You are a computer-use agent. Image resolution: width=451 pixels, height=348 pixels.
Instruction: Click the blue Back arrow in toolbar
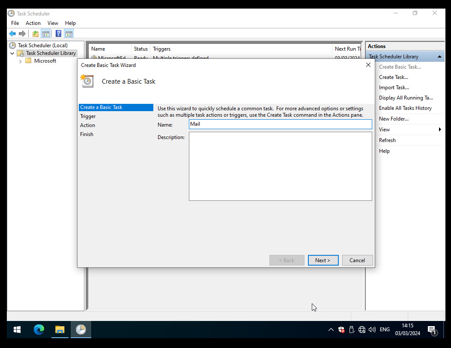point(12,33)
